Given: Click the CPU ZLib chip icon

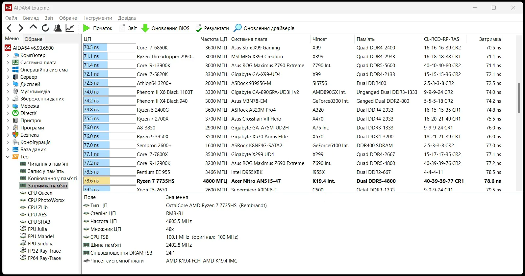Looking at the screenshot, I should pyautogui.click(x=23, y=207).
